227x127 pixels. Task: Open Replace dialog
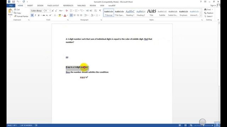click(209, 13)
